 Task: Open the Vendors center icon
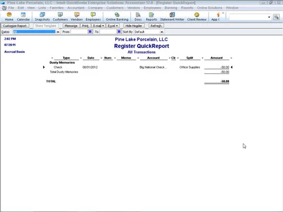coord(76,16)
